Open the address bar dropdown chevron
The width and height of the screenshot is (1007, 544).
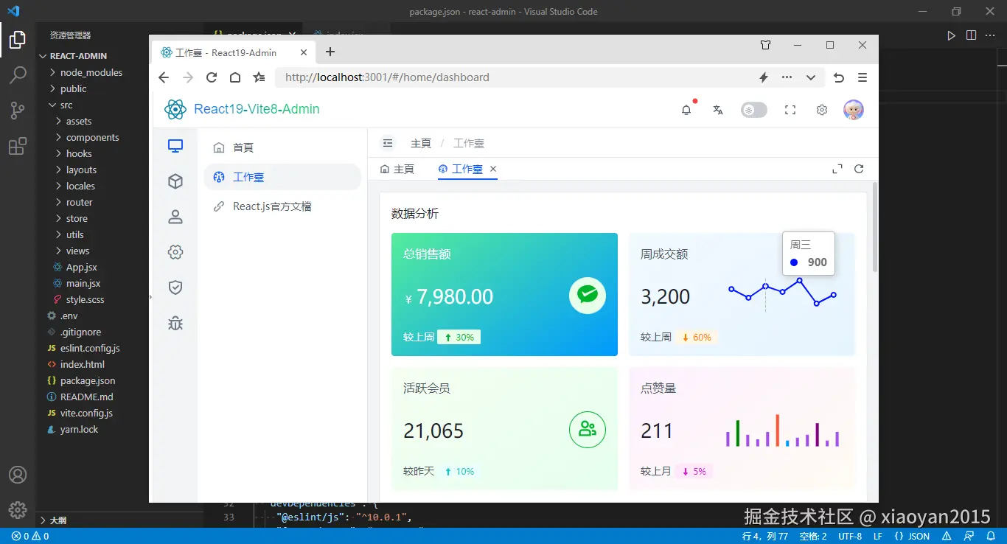pyautogui.click(x=811, y=77)
